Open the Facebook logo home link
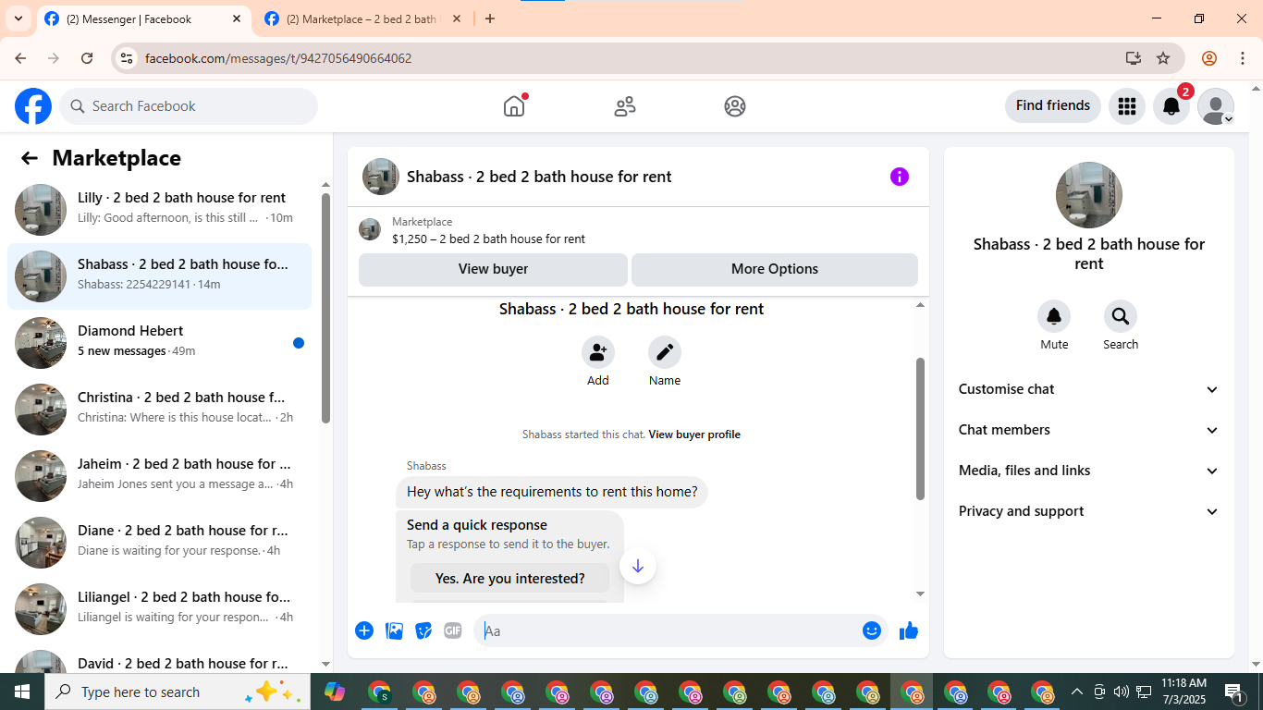The image size is (1263, 710). click(x=33, y=106)
